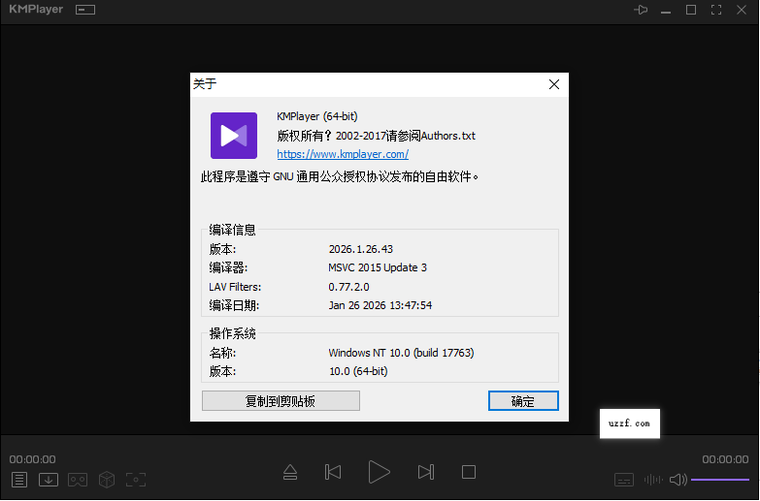This screenshot has height=501, width=760.
Task: Click LAV Filters value 0.77.2.0
Action: [348, 287]
